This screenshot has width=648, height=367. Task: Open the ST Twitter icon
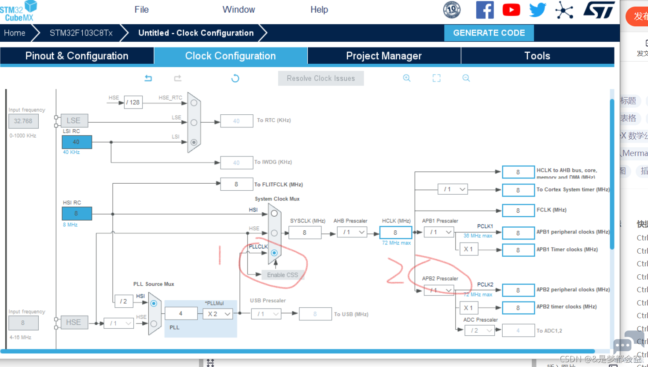tap(538, 10)
